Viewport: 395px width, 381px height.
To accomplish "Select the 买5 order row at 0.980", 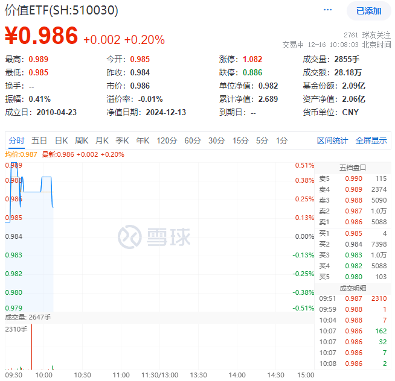I will pyautogui.click(x=353, y=277).
